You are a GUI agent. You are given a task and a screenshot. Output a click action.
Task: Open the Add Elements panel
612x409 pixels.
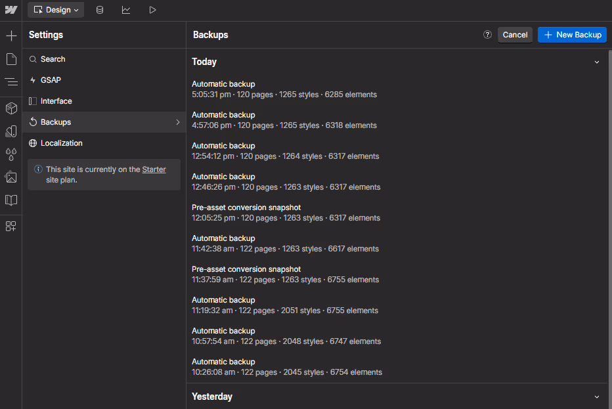(11, 35)
